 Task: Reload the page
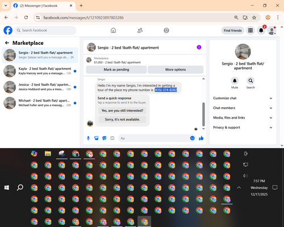coord(26,18)
